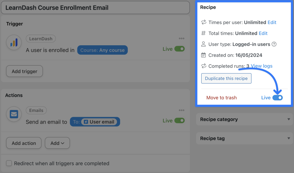Expand the Recipe tag panel

pyautogui.click(x=244, y=138)
